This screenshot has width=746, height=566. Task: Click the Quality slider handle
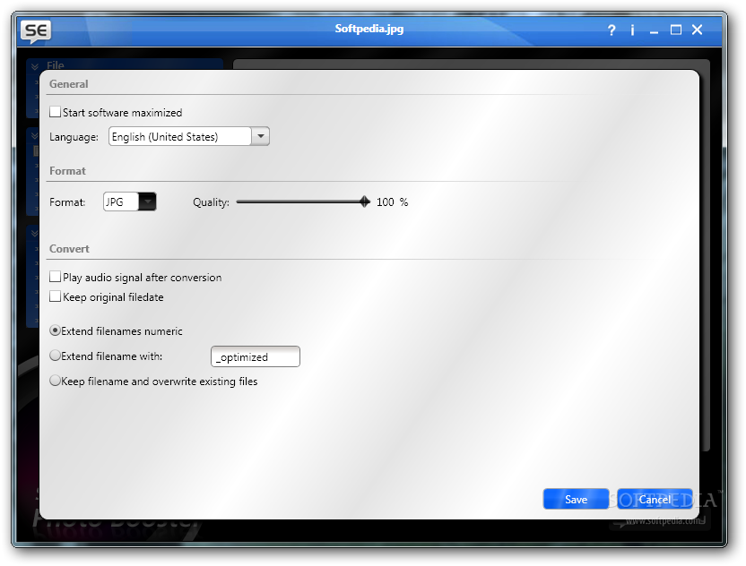click(x=365, y=202)
